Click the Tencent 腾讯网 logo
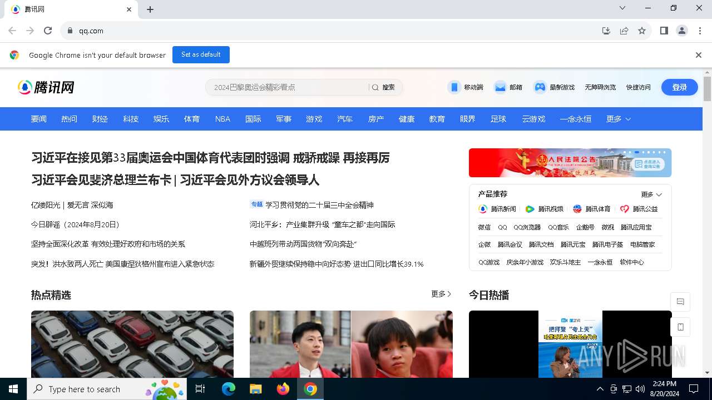The image size is (712, 400). [46, 87]
